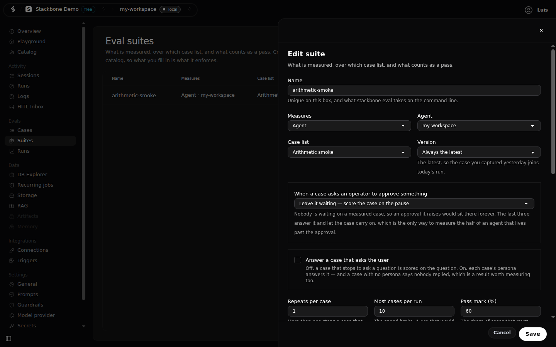This screenshot has height=347, width=556.
Task: Open the approval handling dropdown 'Leave it waiting'
Action: (x=414, y=204)
